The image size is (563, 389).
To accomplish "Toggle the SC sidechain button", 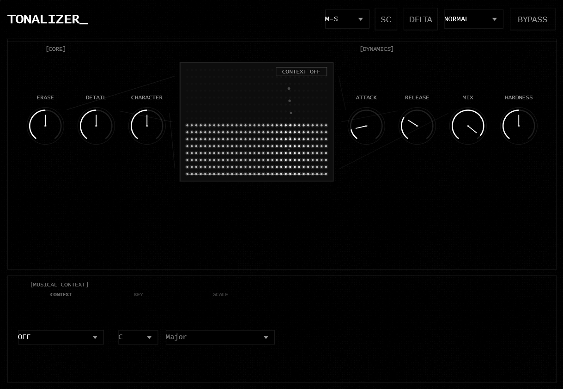I will click(386, 19).
